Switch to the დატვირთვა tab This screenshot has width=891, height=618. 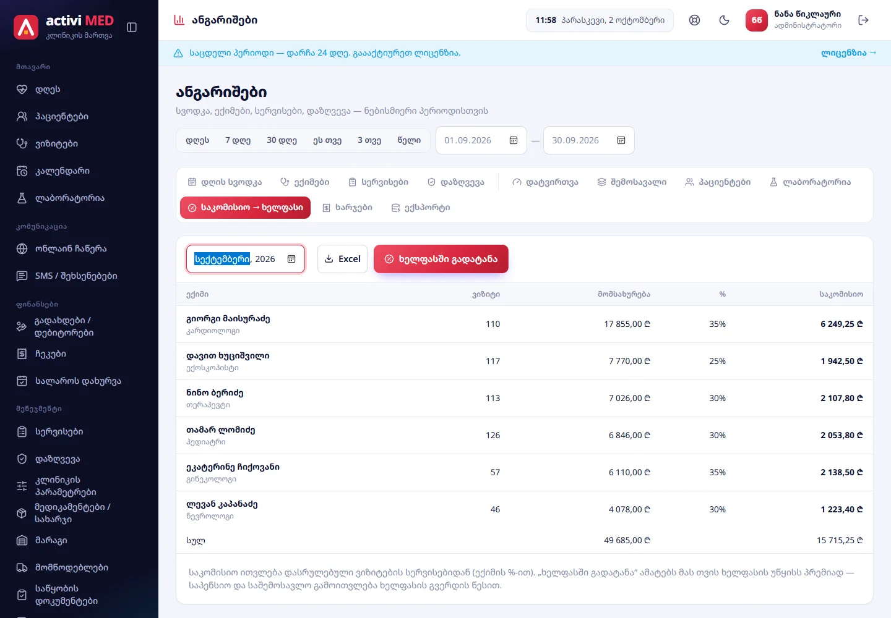pyautogui.click(x=545, y=182)
